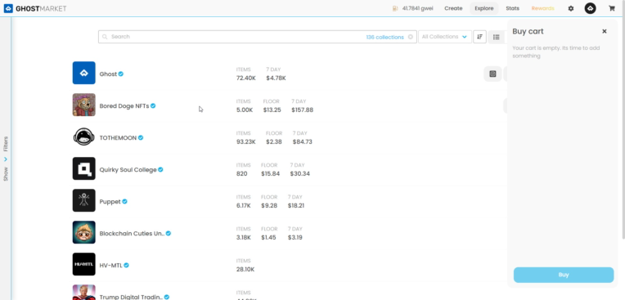Click Puppet floor value $9.28
The width and height of the screenshot is (625, 300).
(269, 205)
